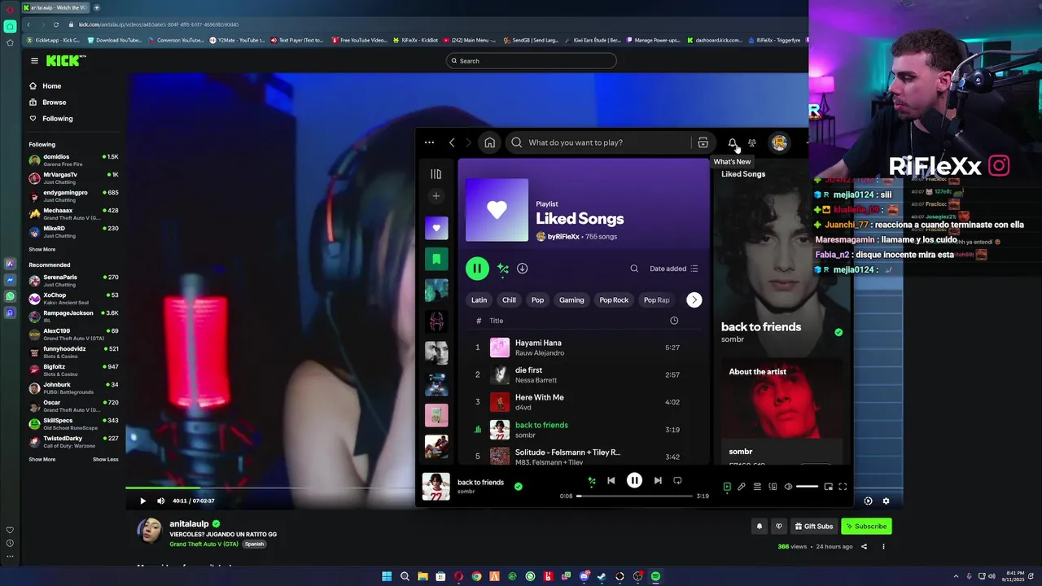Screen dimensions: 1042x586
Task: Filter Liked Songs by Latin
Action: [479, 300]
